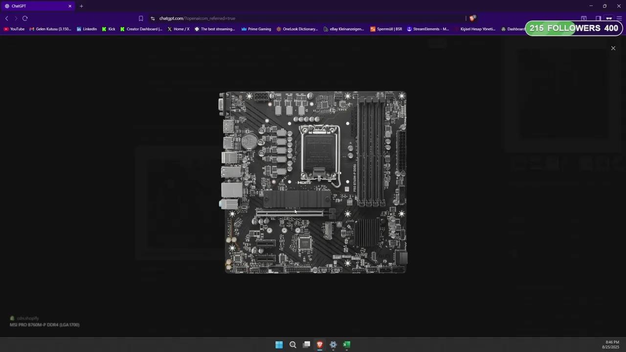Open the Sperrmüll | BSR bookmark

386,29
